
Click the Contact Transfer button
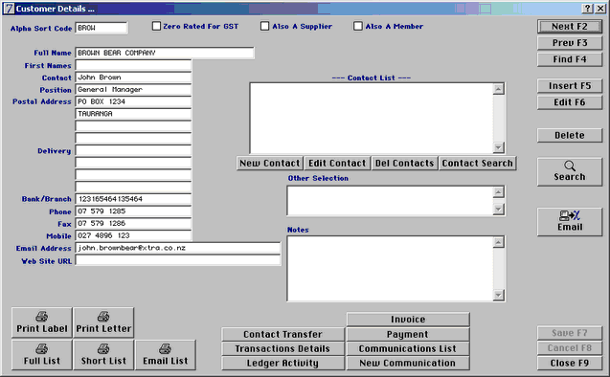282,334
